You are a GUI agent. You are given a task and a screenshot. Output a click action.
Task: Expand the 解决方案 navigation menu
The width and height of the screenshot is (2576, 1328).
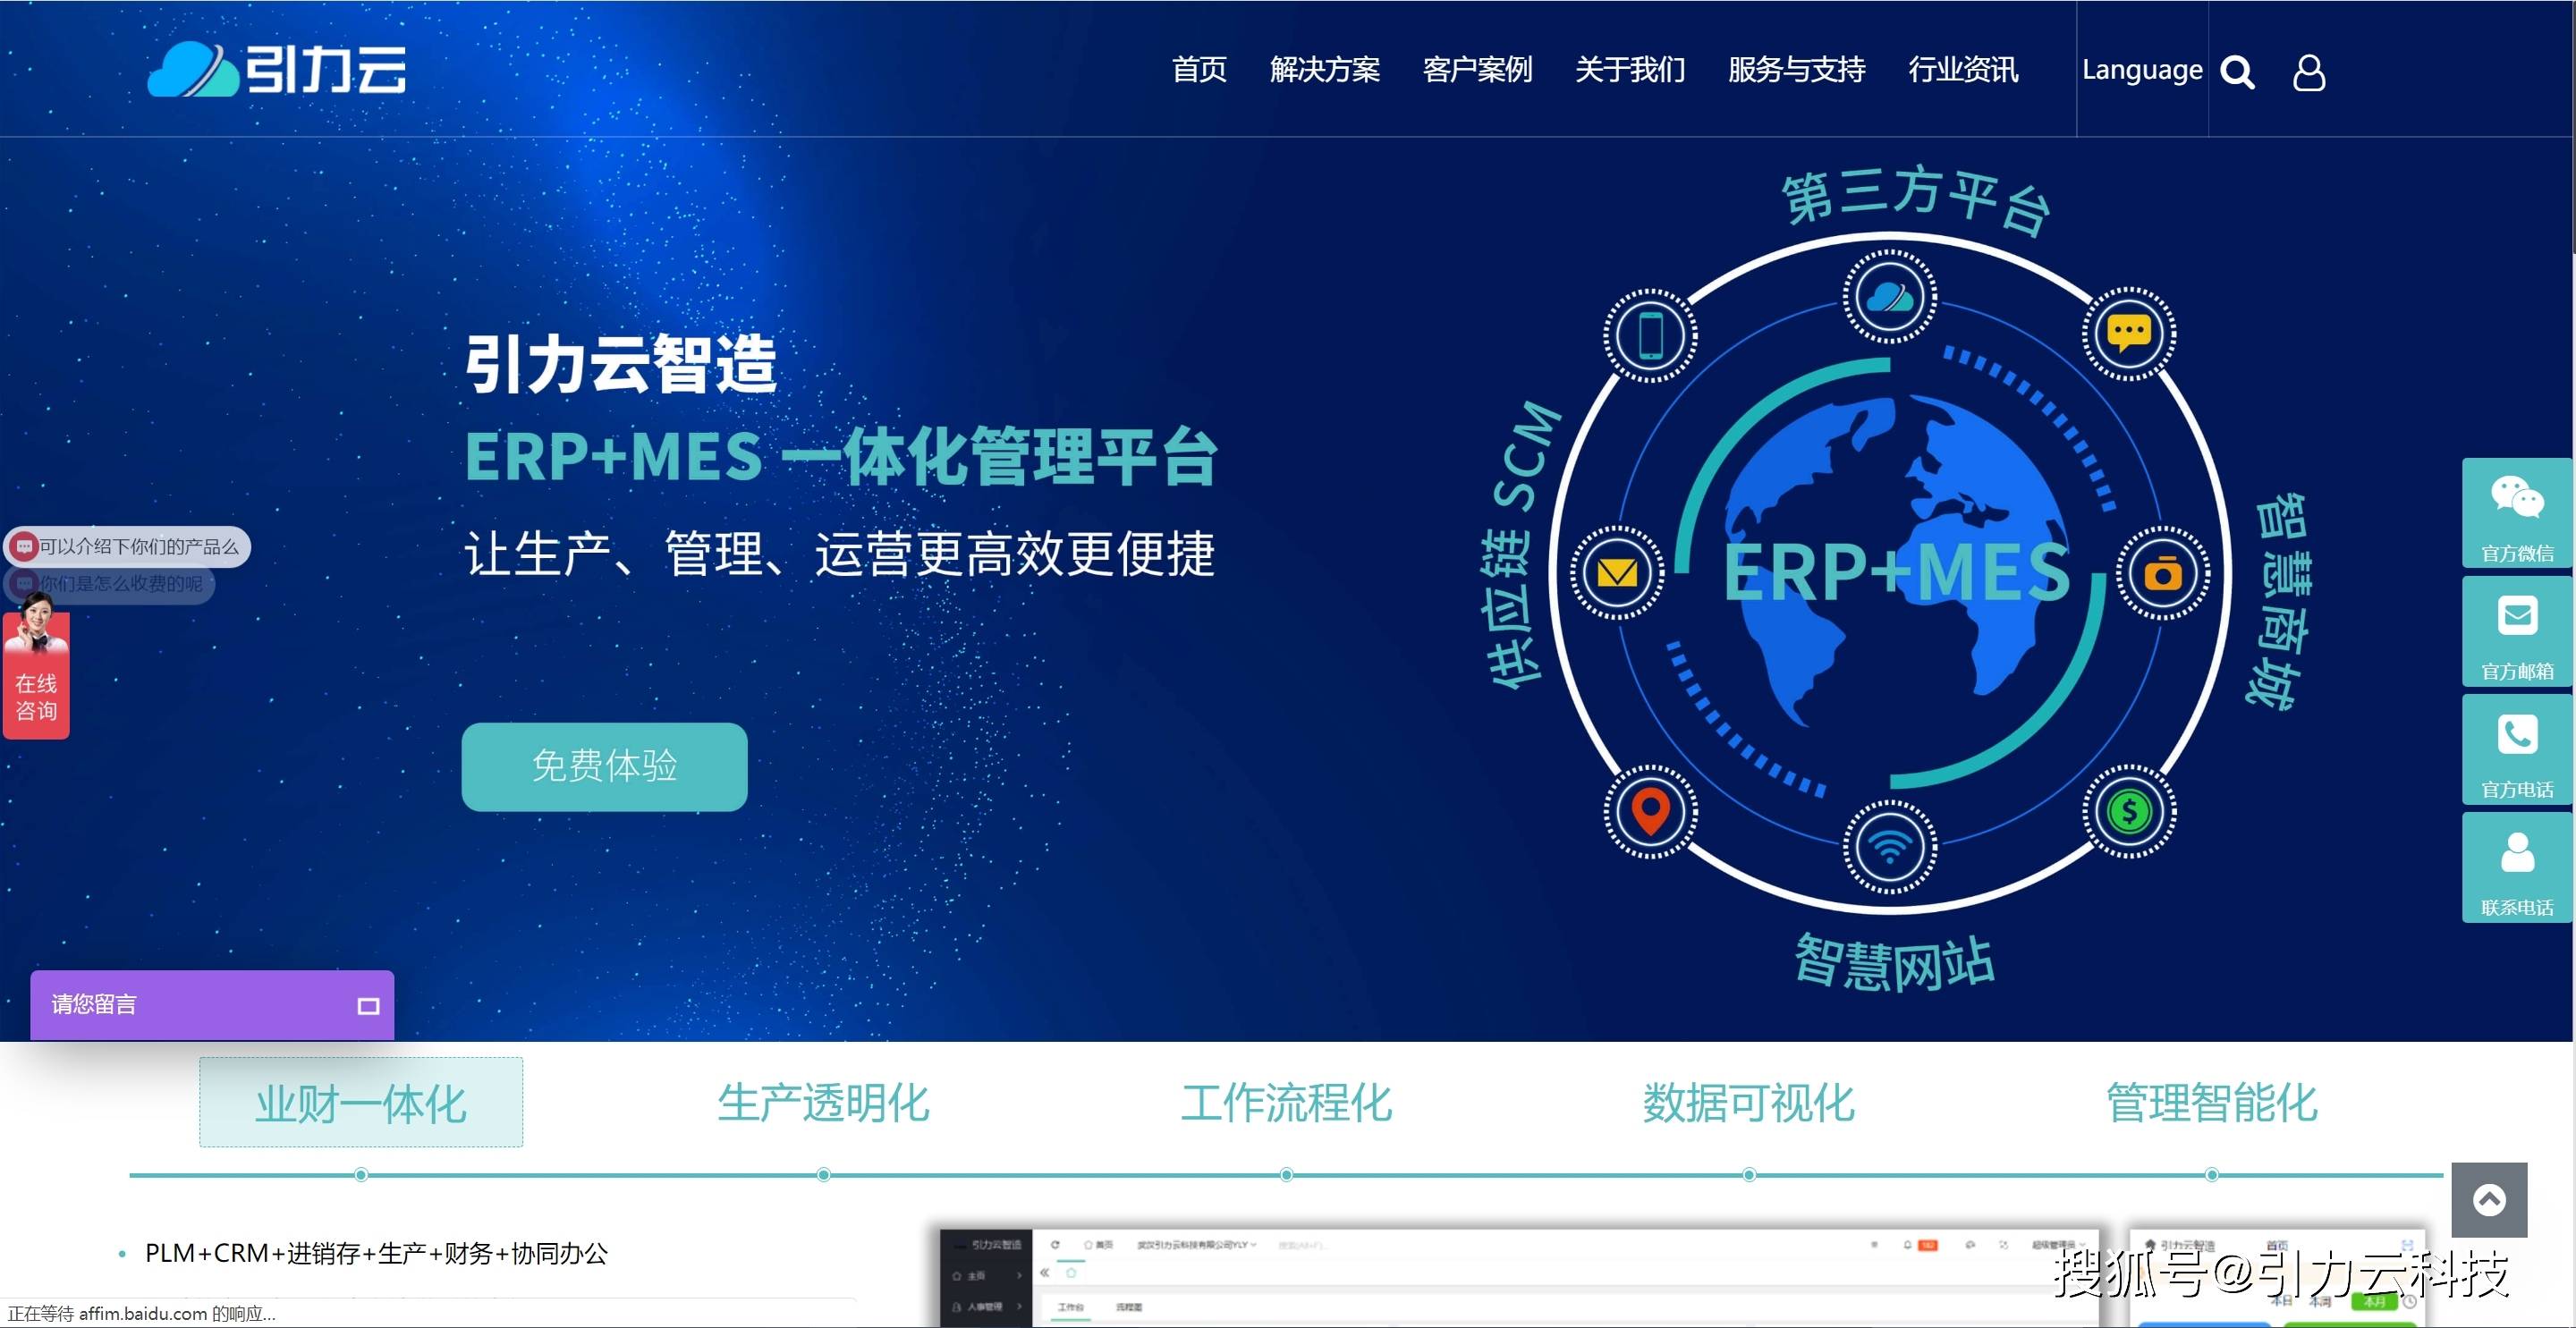[1325, 70]
